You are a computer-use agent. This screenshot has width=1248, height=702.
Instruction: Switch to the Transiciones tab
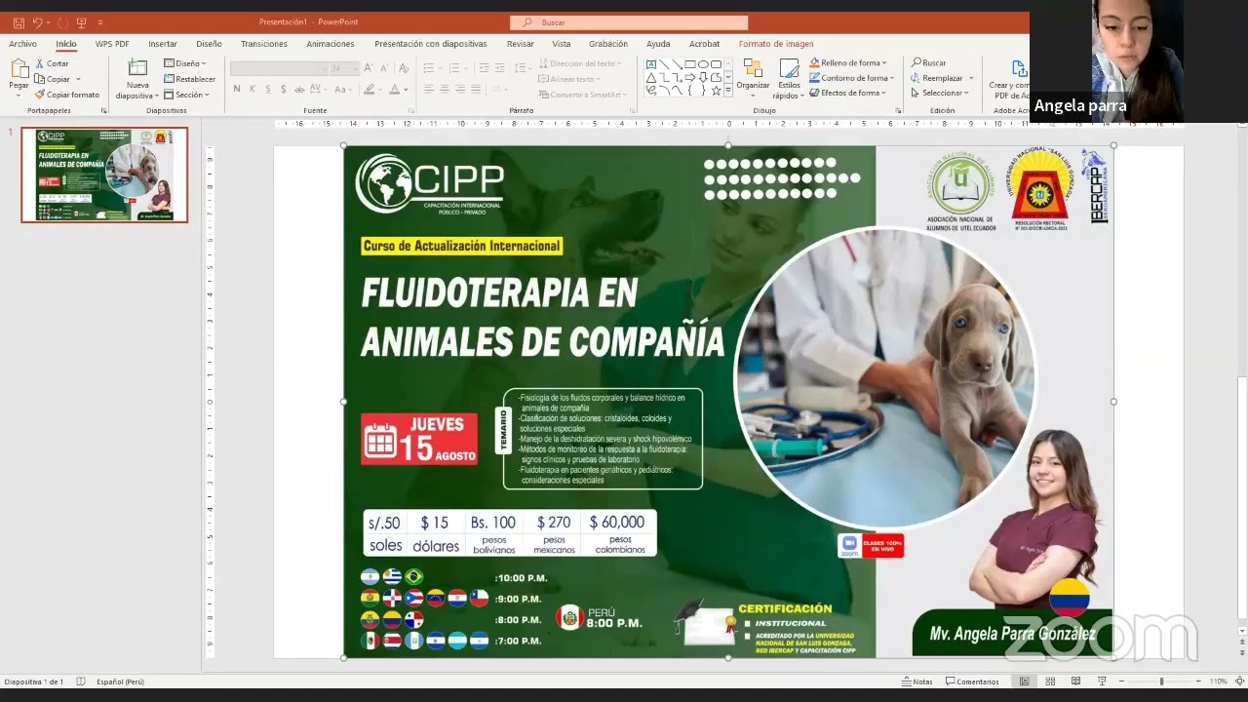[x=264, y=44]
